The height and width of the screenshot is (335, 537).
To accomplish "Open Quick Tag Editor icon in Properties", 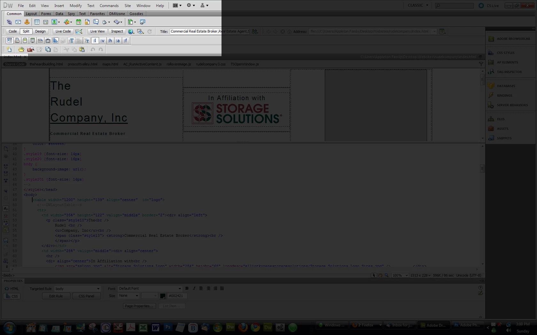I will [480, 293].
